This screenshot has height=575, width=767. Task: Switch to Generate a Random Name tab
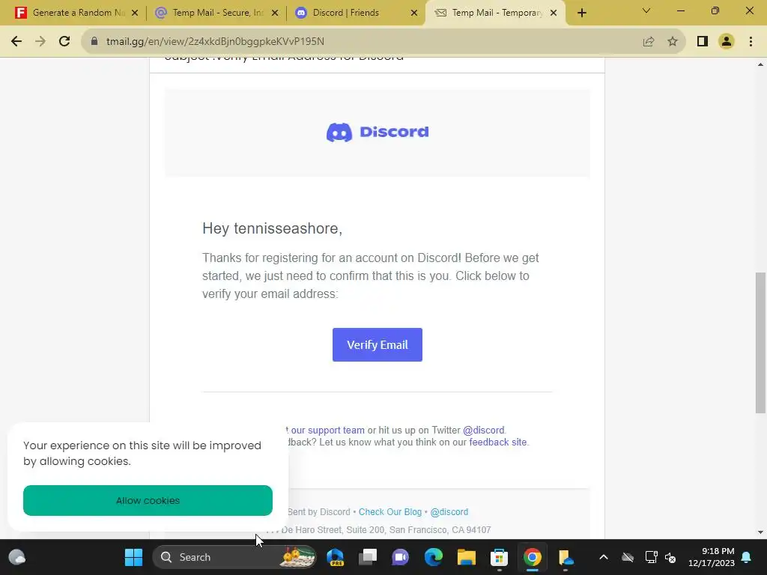pos(77,13)
